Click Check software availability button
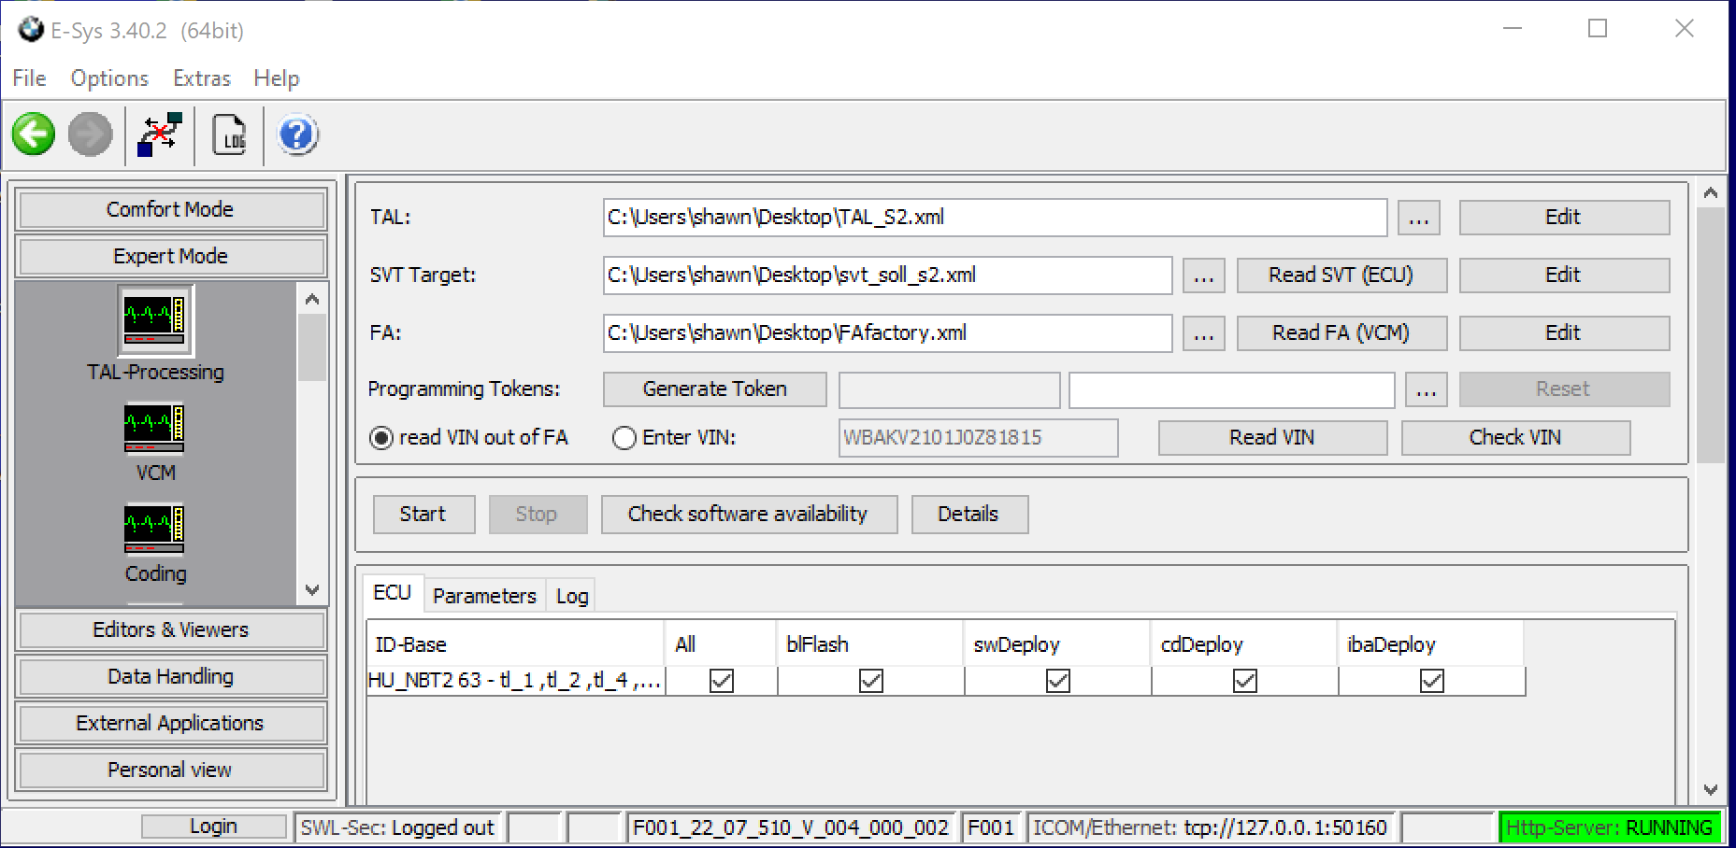Viewport: 1736px width, 848px height. (749, 515)
